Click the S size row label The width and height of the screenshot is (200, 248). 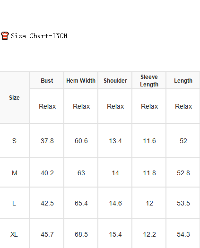coord(14,141)
